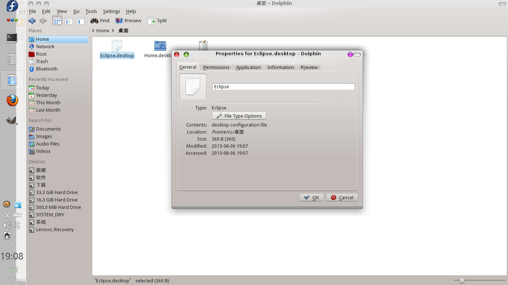
Task: Open Find with the binoculars button
Action: [x=100, y=21]
